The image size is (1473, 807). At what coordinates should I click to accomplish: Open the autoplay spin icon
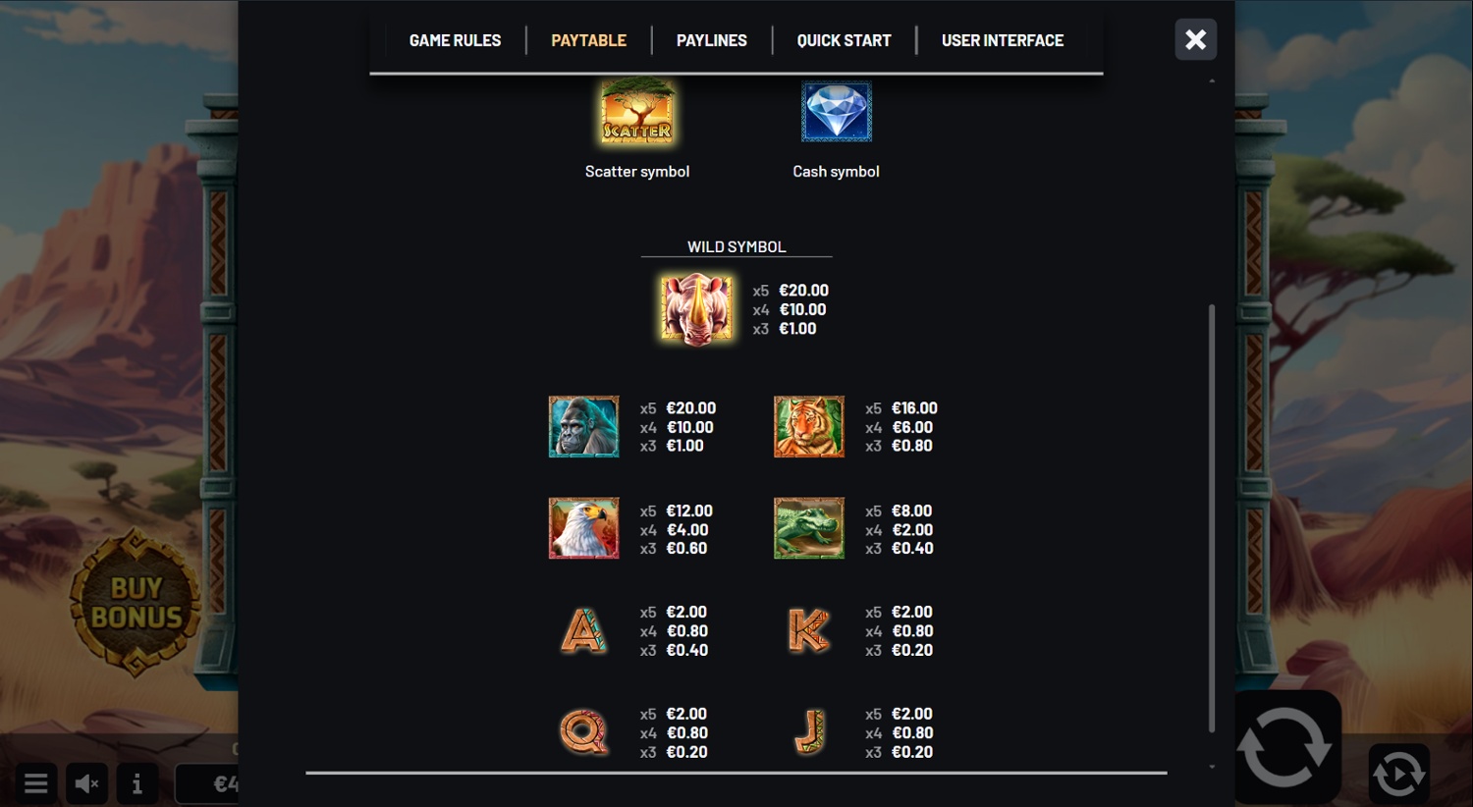1398,774
